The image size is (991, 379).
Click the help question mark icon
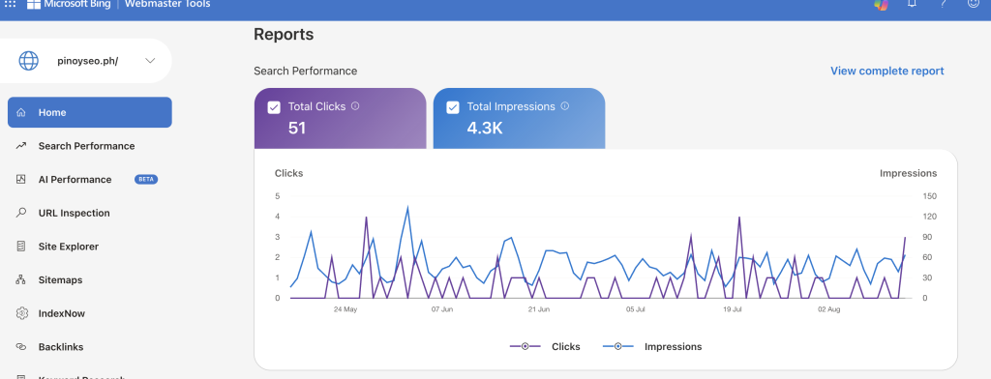[x=943, y=4]
